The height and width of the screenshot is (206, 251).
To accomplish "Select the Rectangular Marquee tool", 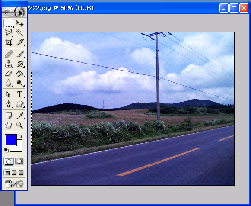I will (x=9, y=23).
